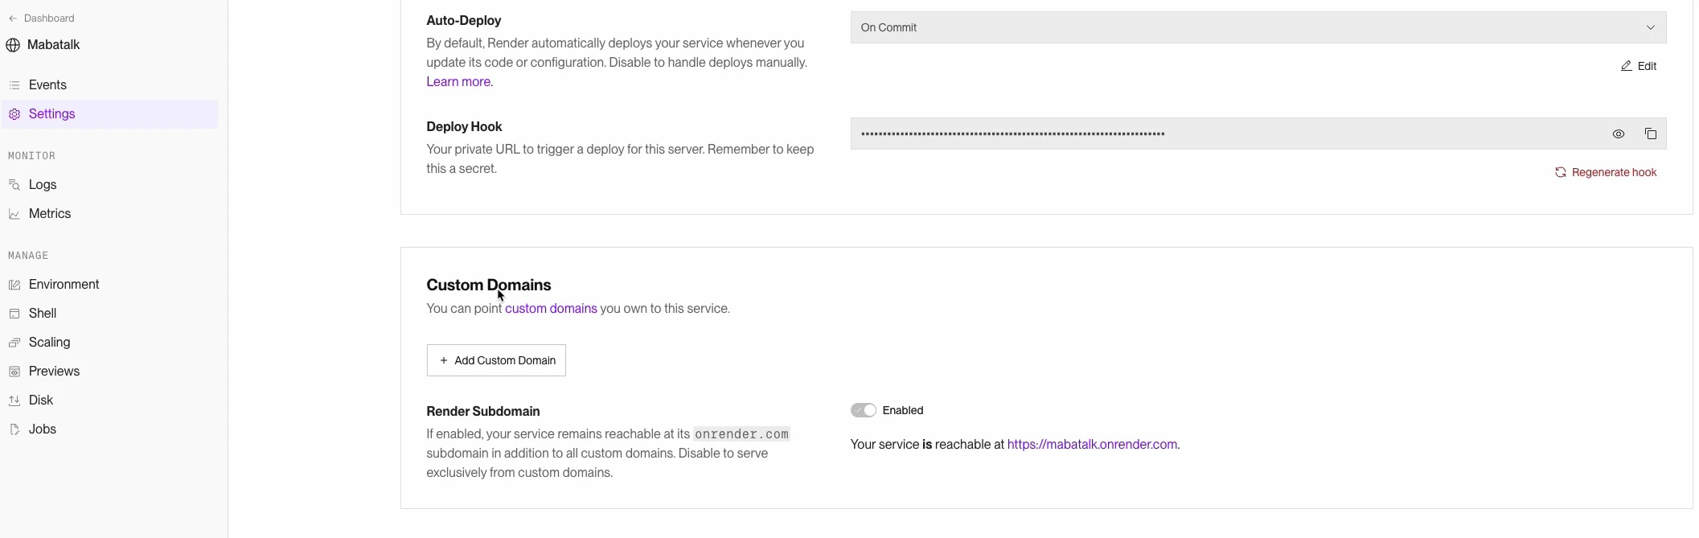Go to Environment settings

pos(63,284)
